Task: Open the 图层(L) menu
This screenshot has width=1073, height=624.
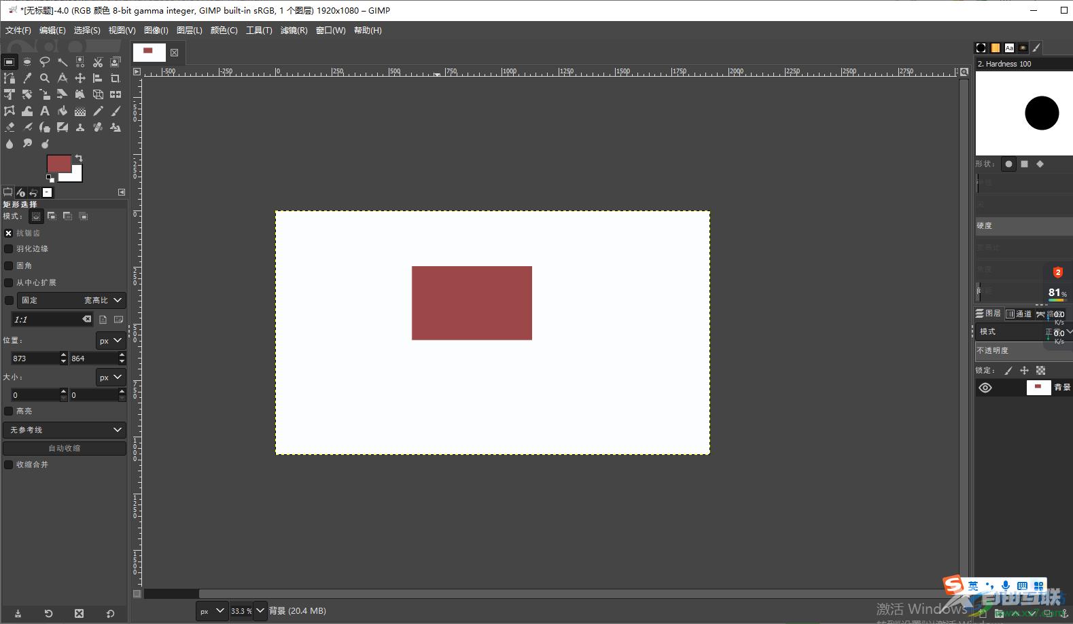Action: (x=190, y=31)
